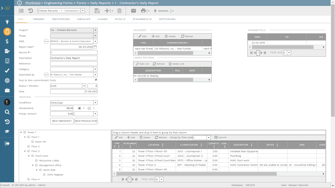Screen dimensions: 335x188
Task: Check the Mezzanine Lobby checkbox
Action: [37, 160]
